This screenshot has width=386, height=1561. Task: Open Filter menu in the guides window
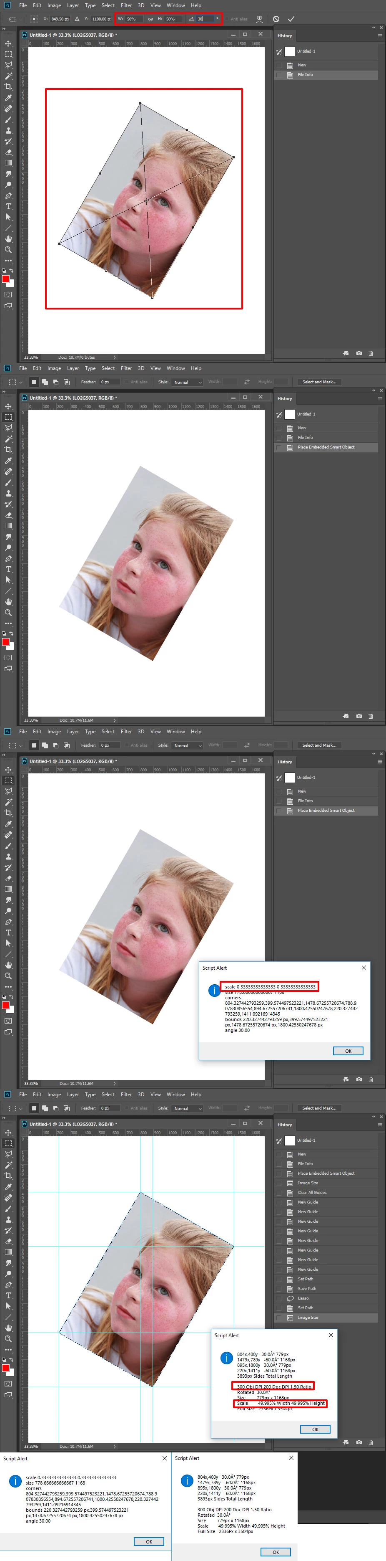tap(126, 1095)
